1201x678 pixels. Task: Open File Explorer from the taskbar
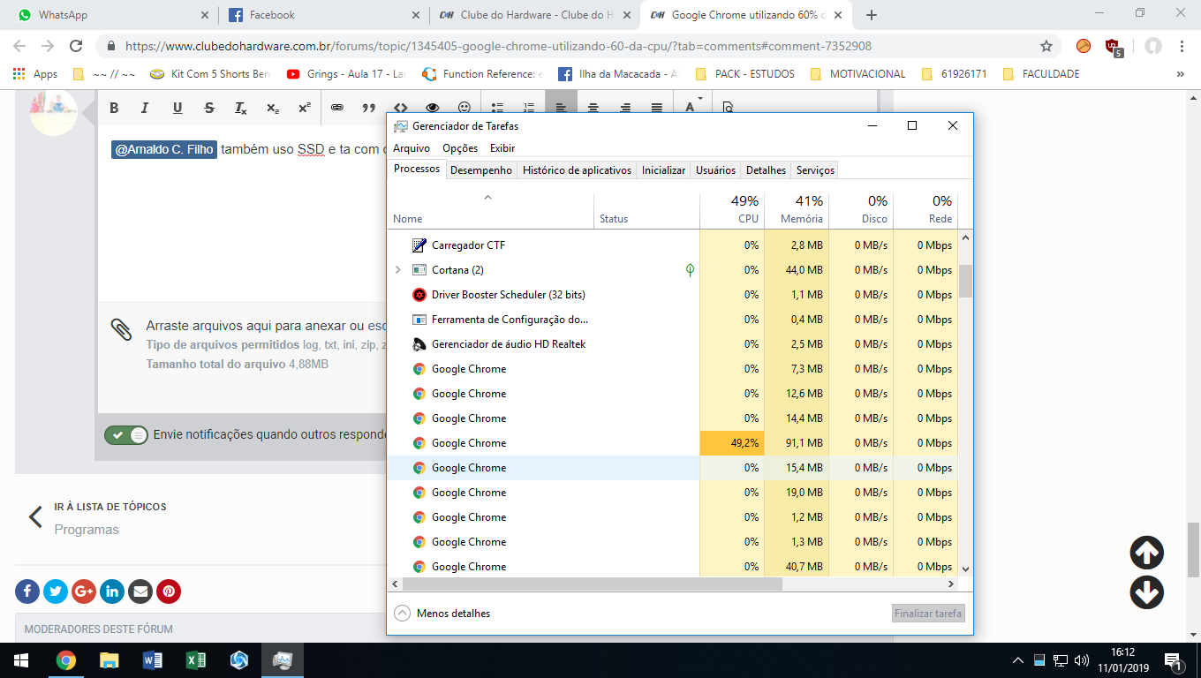pyautogui.click(x=109, y=659)
